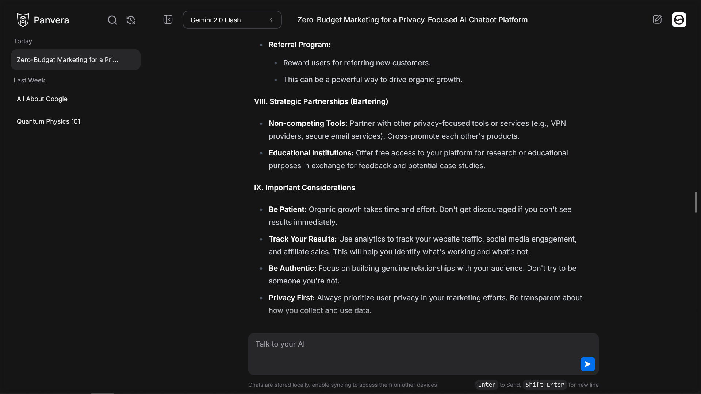Click the Shift+Enter key hint

click(x=544, y=385)
